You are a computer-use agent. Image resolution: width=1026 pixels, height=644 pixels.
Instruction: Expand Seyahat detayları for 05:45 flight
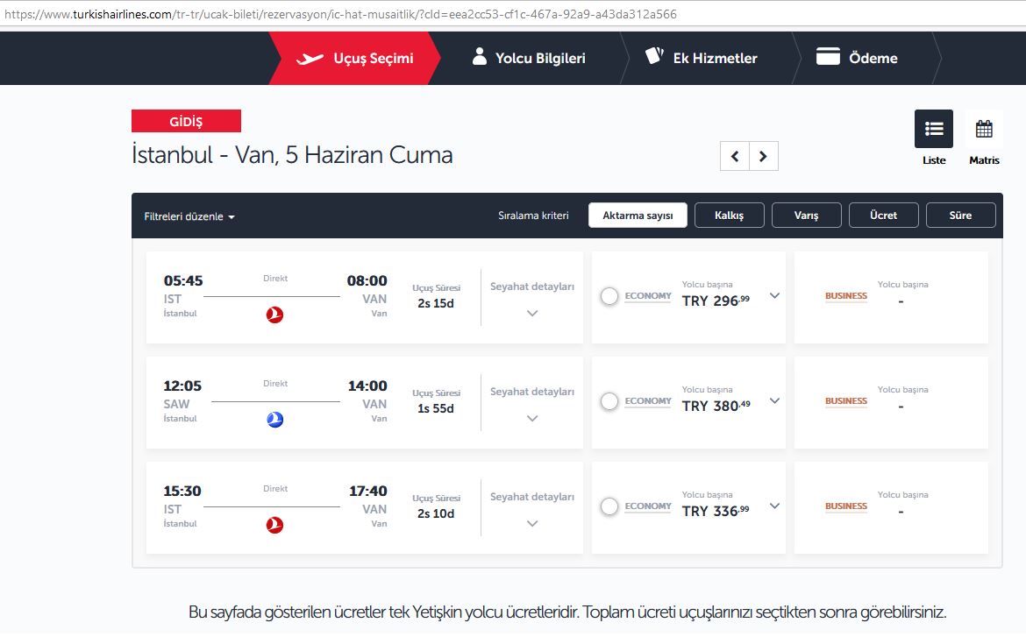[532, 313]
